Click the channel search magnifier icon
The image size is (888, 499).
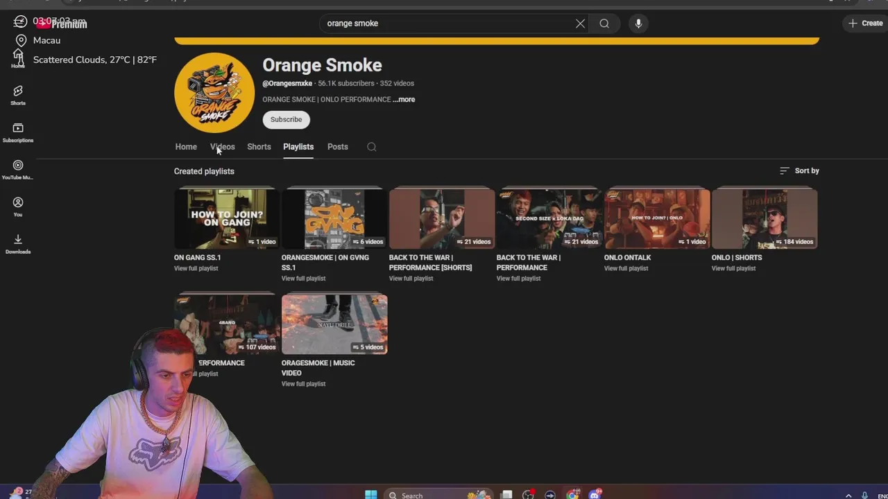(372, 147)
